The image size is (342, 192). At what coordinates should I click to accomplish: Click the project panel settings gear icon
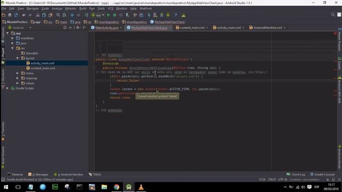pyautogui.click(x=77, y=28)
